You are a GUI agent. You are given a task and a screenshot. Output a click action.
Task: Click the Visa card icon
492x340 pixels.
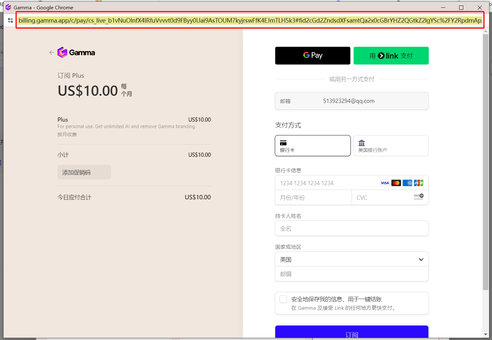(x=385, y=183)
